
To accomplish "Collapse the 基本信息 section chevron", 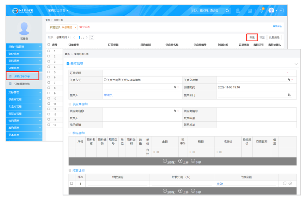I will tap(296, 64).
